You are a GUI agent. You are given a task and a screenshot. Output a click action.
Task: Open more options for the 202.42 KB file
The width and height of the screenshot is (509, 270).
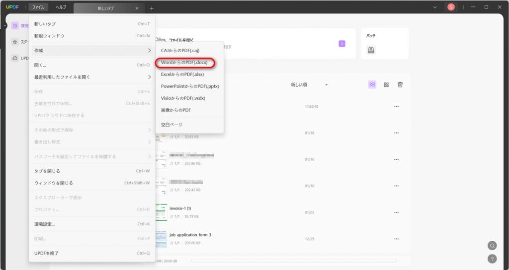[396, 186]
